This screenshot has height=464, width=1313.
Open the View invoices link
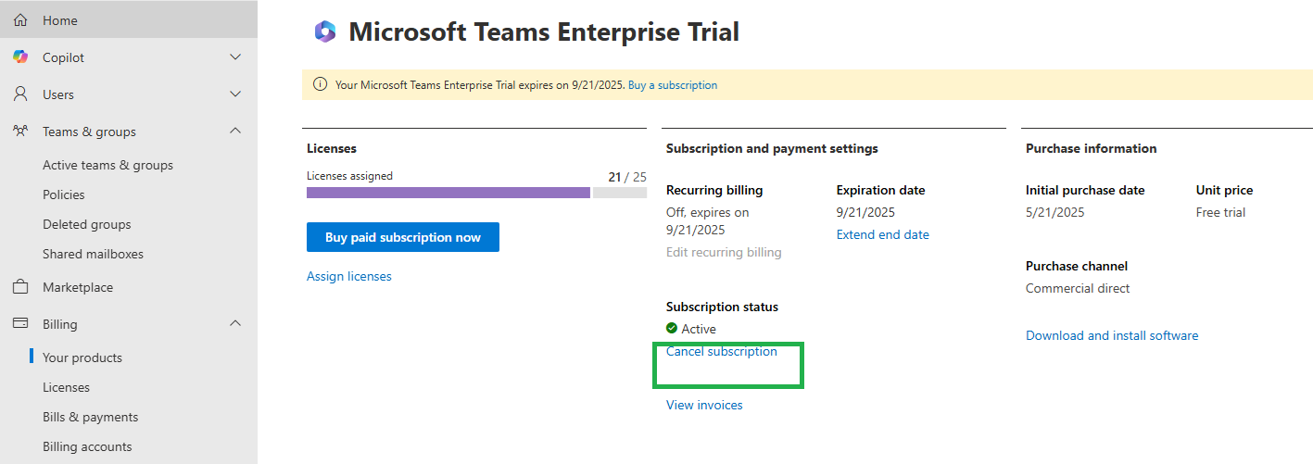[704, 405]
